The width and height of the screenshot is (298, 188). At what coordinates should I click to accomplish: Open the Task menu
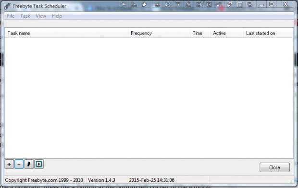[25, 16]
